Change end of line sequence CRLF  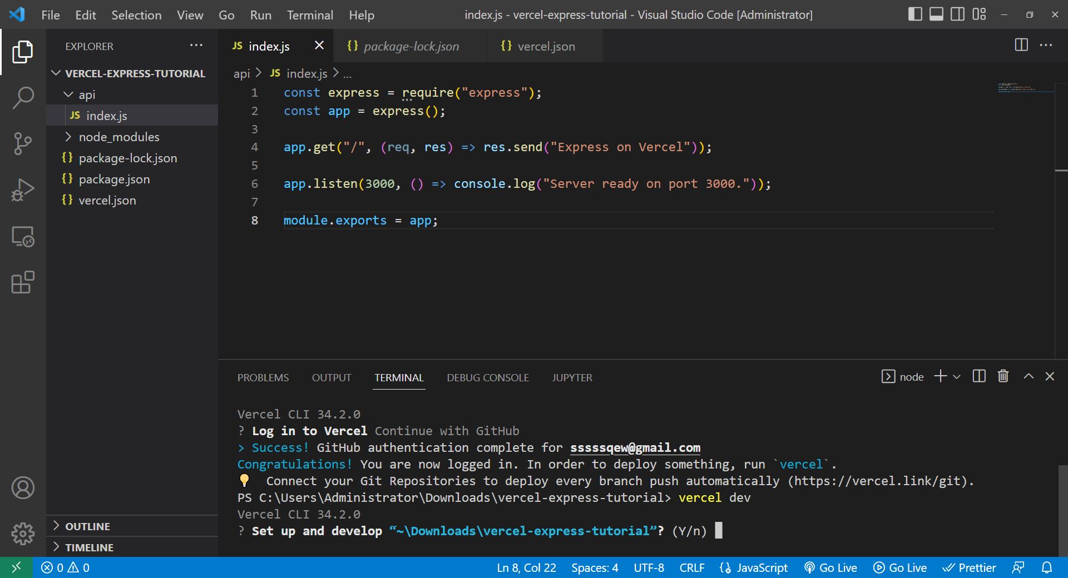pyautogui.click(x=692, y=567)
